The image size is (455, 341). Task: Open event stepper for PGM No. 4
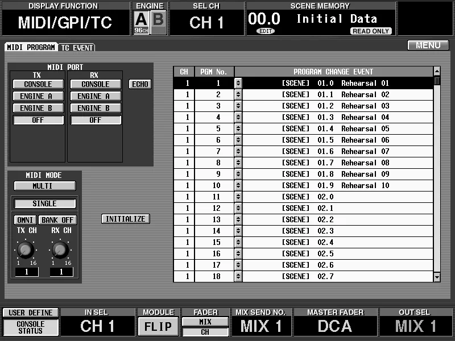(x=238, y=117)
